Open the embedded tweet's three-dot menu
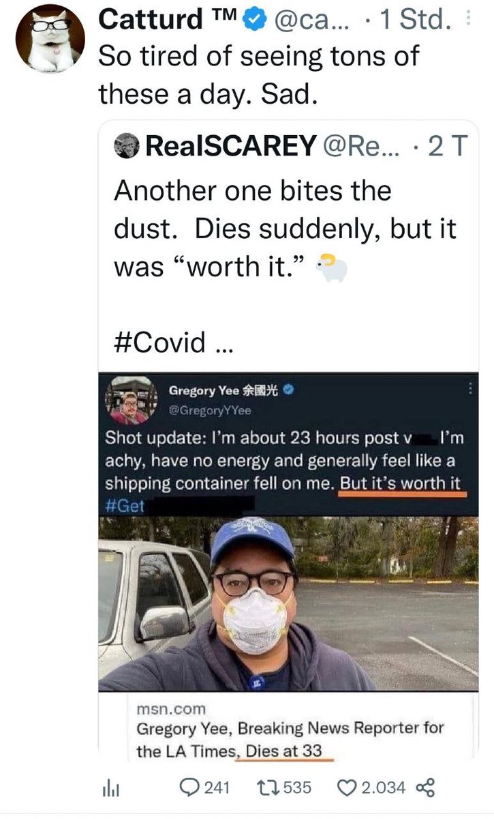Image resolution: width=494 pixels, height=819 pixels. (468, 388)
